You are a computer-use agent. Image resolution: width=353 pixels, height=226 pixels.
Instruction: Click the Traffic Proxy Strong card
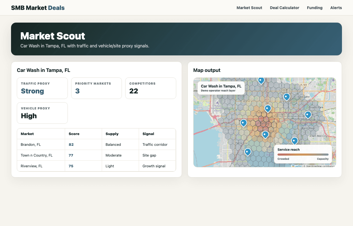coord(42,88)
